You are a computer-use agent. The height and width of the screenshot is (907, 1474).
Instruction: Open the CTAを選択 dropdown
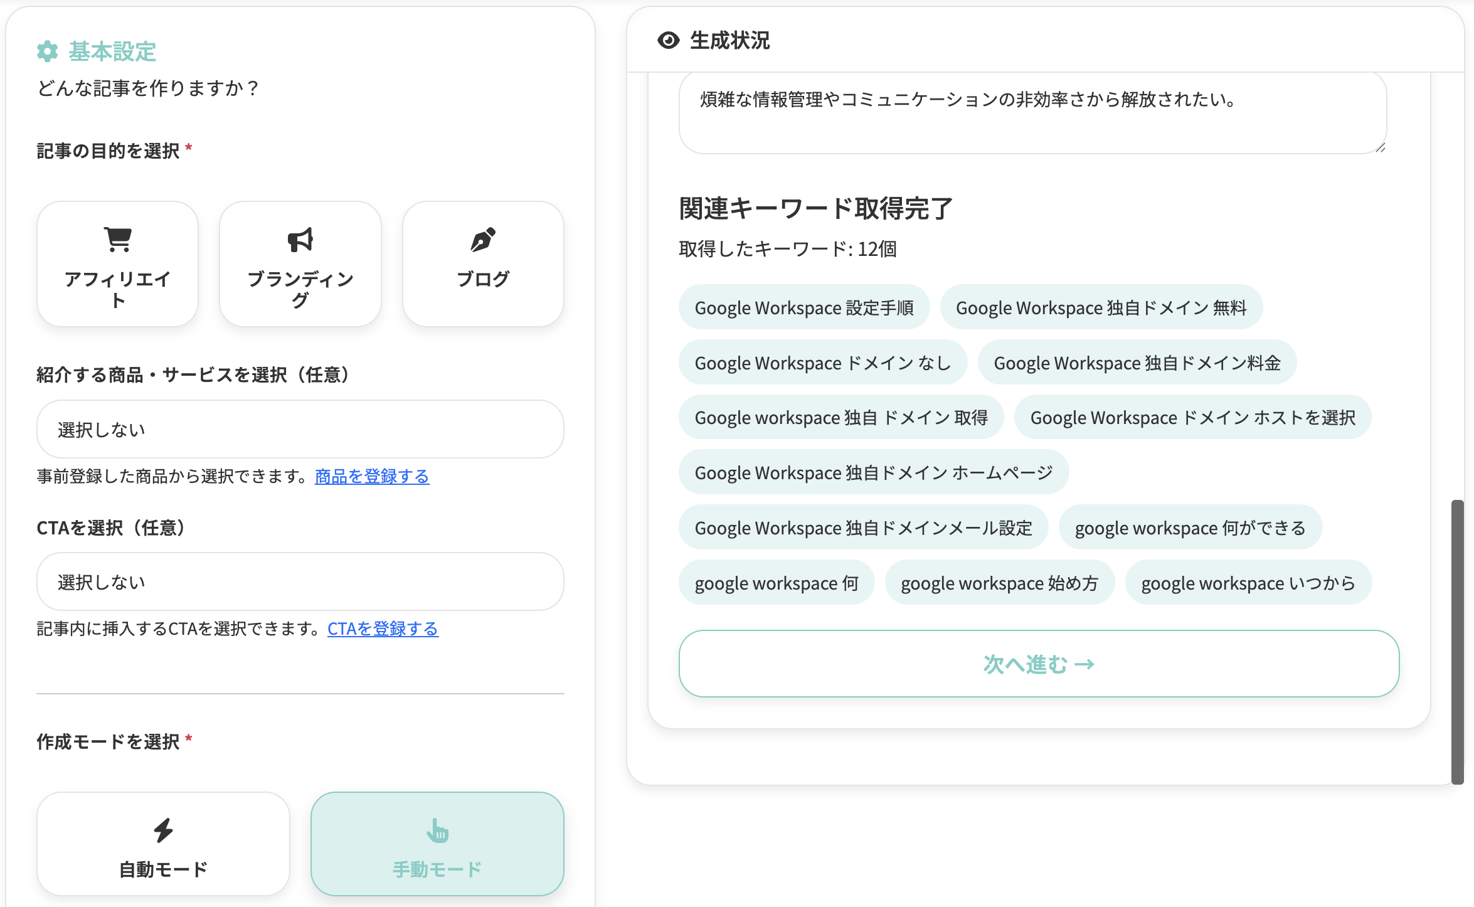(300, 582)
